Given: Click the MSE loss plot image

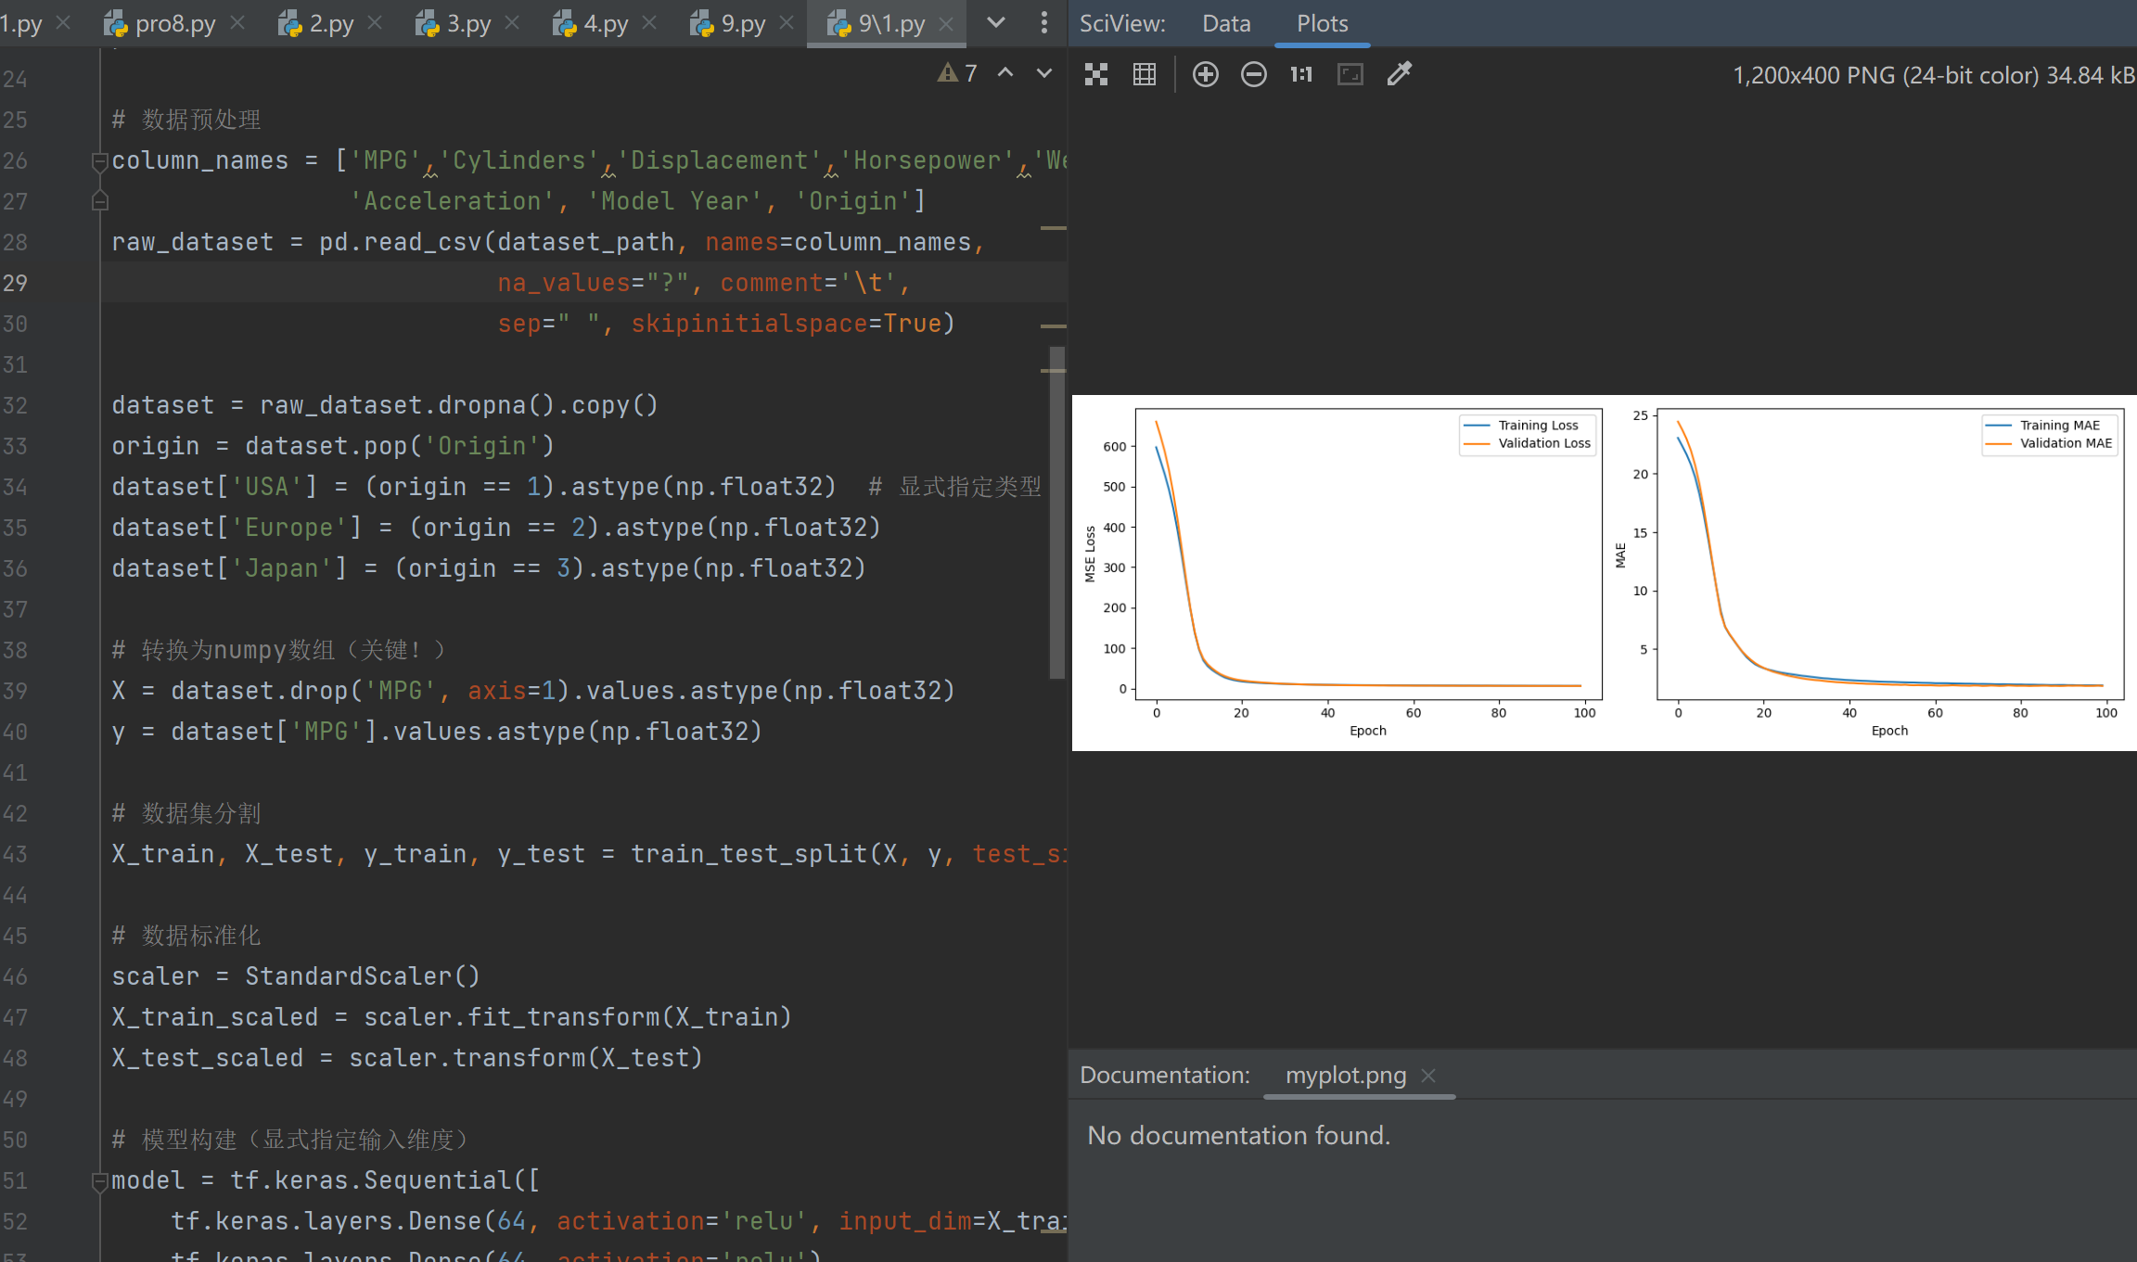Looking at the screenshot, I should 1368,554.
